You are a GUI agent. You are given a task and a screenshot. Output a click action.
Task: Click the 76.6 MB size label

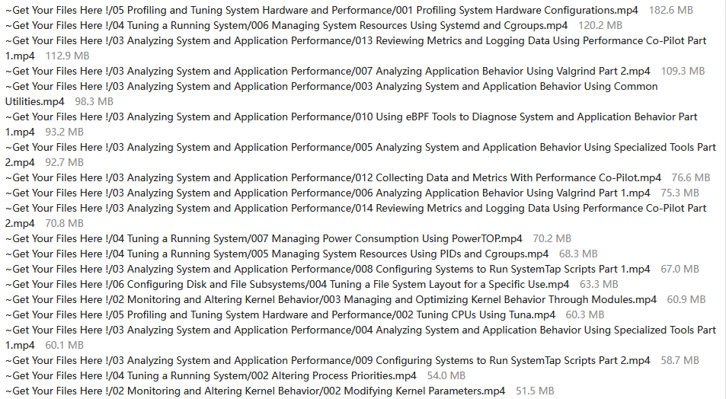pos(691,178)
